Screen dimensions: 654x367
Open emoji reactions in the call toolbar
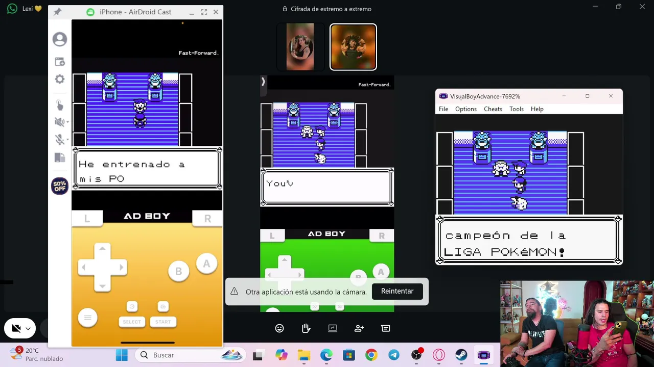pos(279,328)
